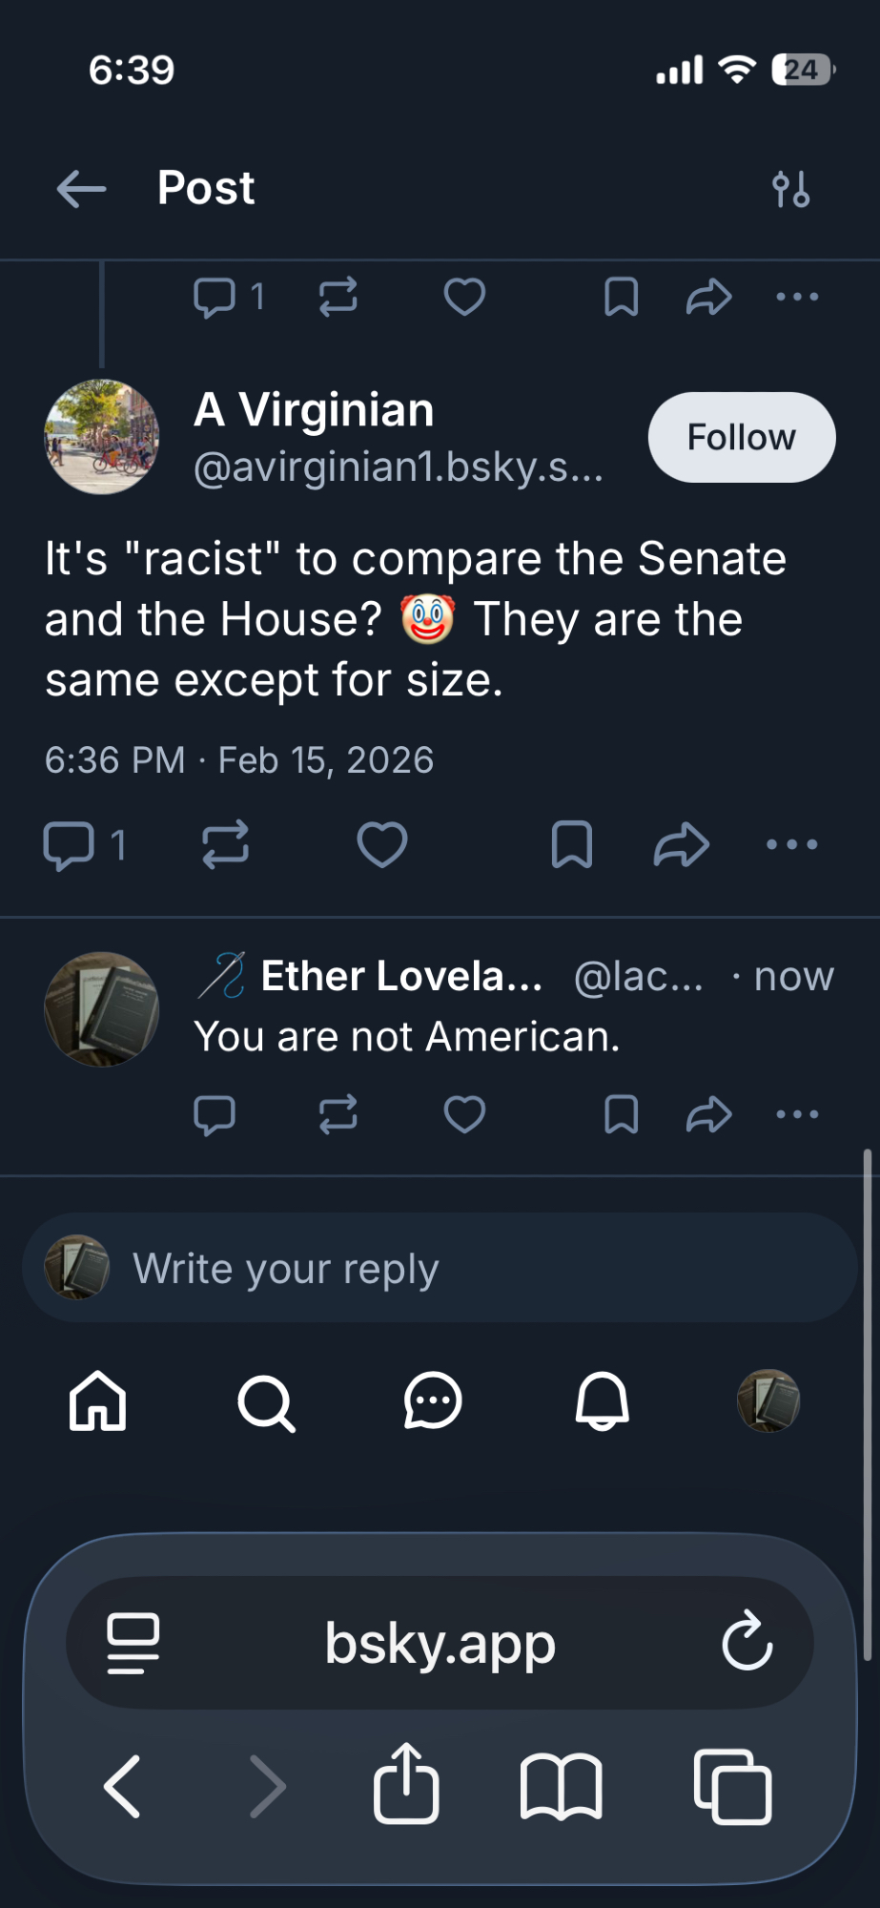The image size is (880, 1908).
Task: Follow A Virginian
Action: point(741,437)
